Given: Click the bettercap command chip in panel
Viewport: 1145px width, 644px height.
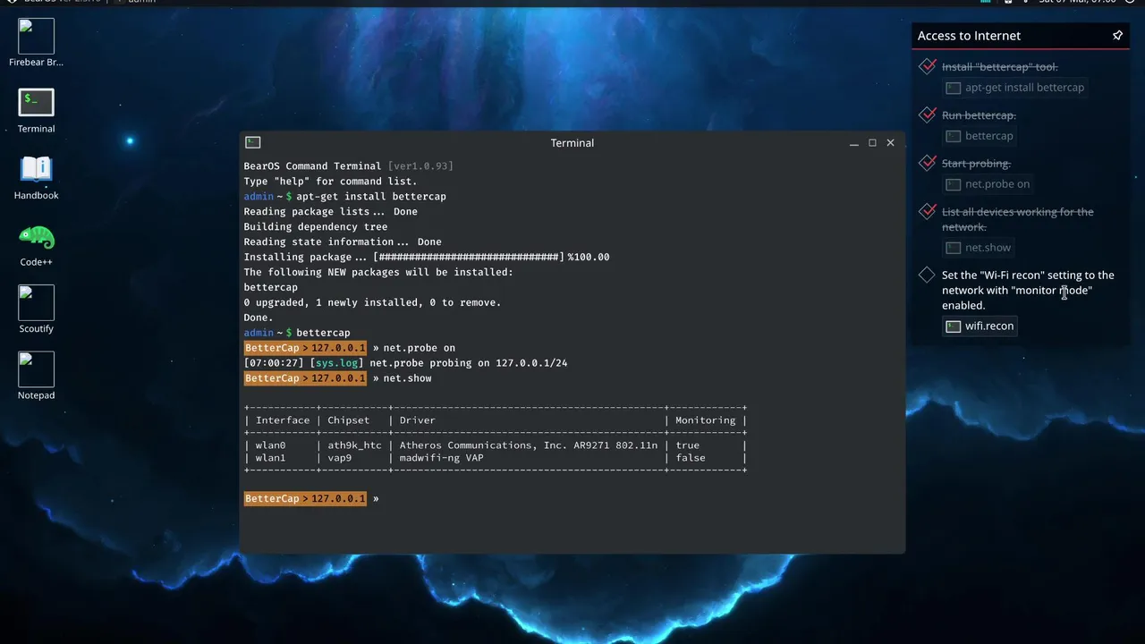Looking at the screenshot, I should coord(980,136).
